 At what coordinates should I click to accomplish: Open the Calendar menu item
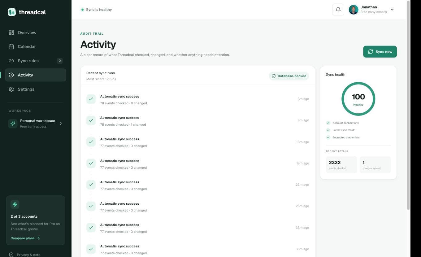[x=36, y=46]
